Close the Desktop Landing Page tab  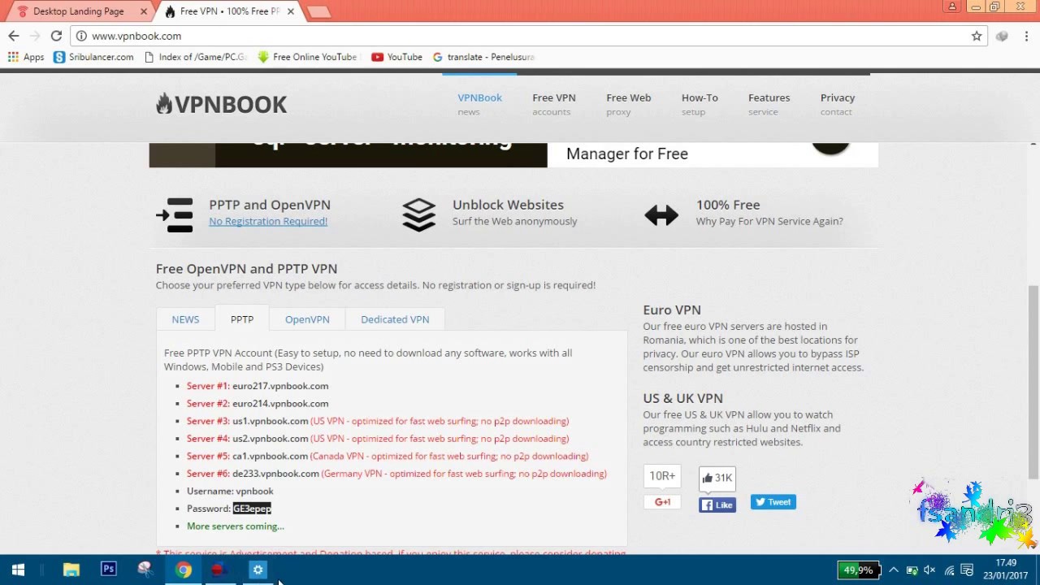tap(144, 11)
